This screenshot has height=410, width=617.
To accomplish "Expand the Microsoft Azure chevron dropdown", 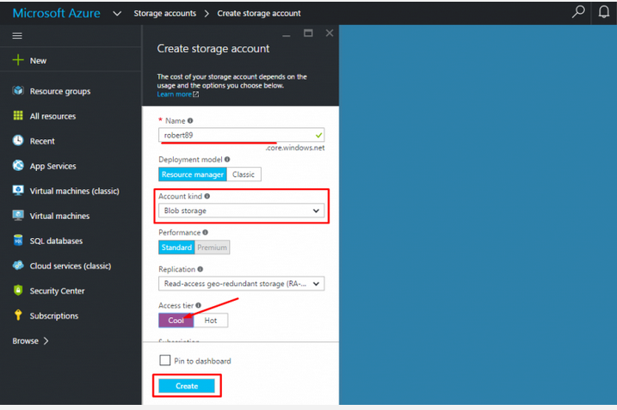I will click(x=117, y=14).
